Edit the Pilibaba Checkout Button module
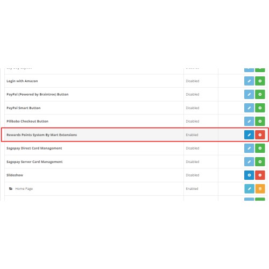Image resolution: width=269 pixels, height=269 pixels. [x=249, y=121]
